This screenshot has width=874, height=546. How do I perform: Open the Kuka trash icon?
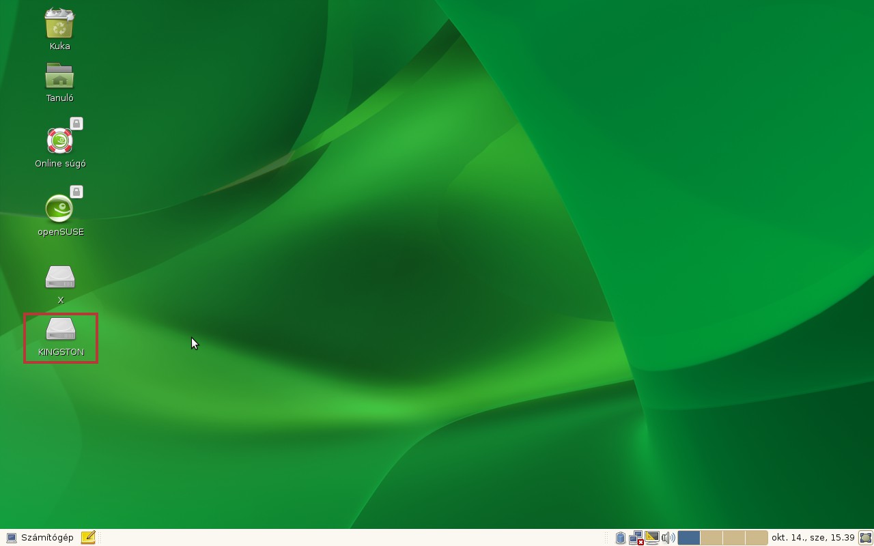click(x=59, y=24)
